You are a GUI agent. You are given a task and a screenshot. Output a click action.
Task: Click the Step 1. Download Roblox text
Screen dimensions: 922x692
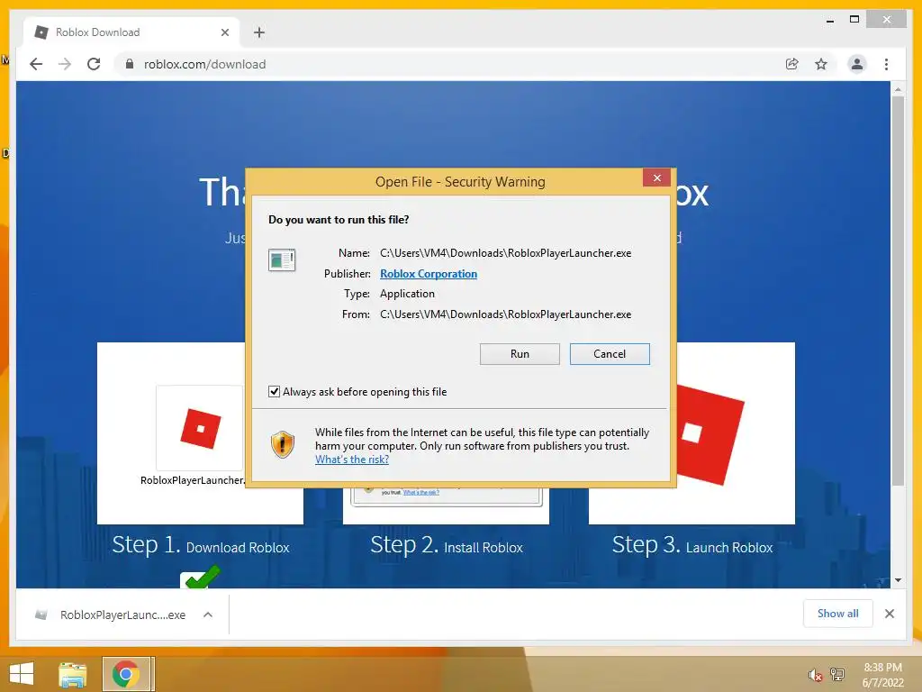click(201, 545)
